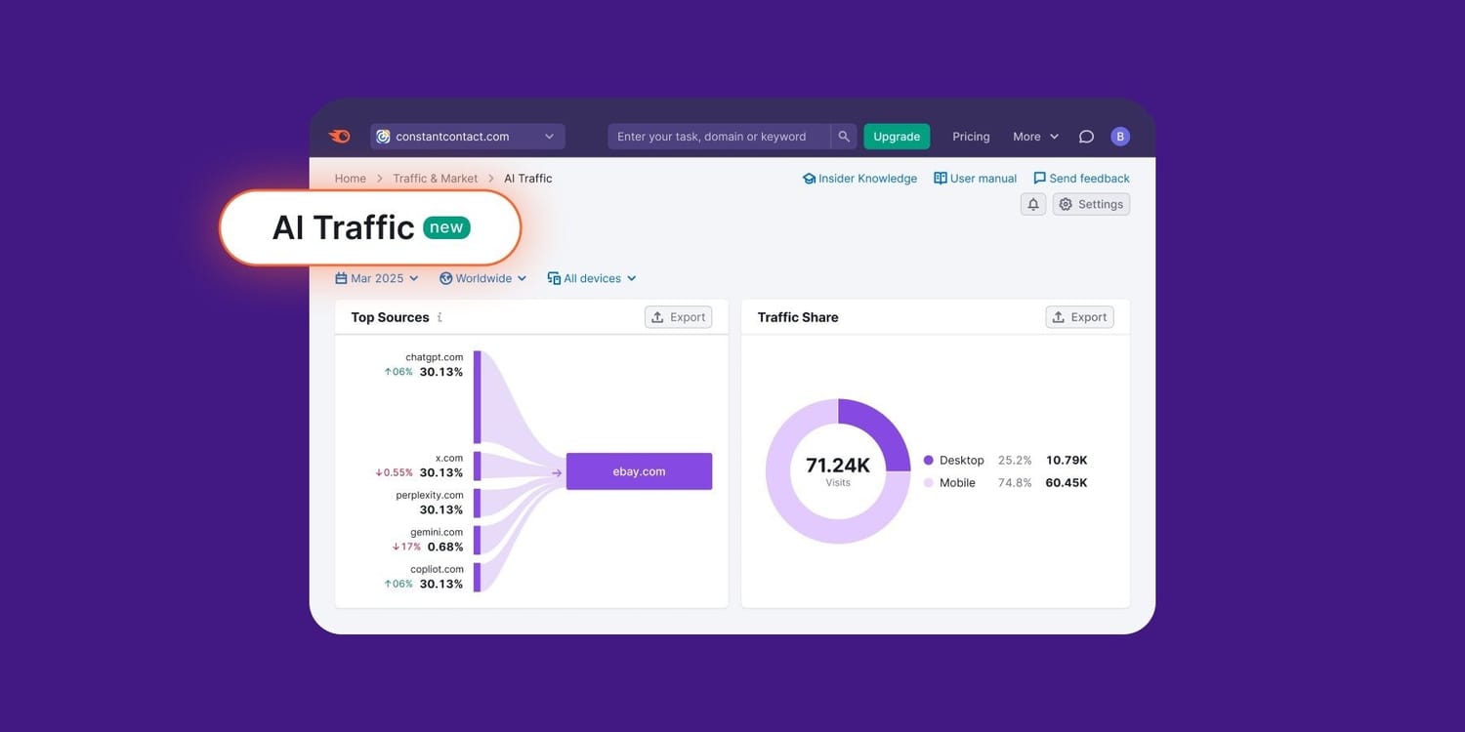Open the Pricing page
Viewport: 1465px width, 732px height.
pos(970,136)
